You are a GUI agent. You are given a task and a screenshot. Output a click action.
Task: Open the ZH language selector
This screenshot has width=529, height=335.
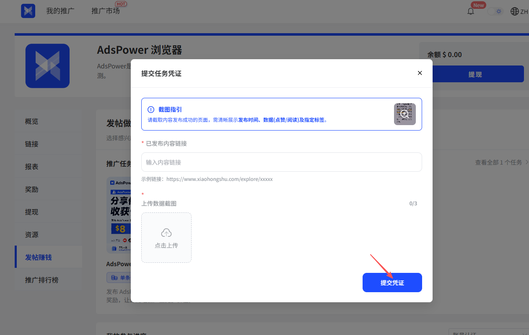pyautogui.click(x=519, y=11)
